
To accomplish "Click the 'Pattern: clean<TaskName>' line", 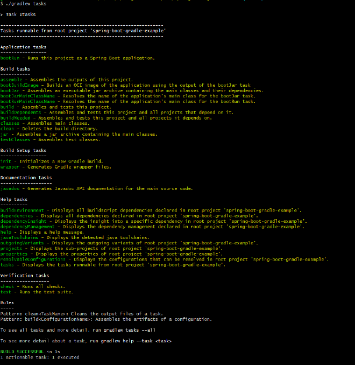I will [x=82, y=314].
